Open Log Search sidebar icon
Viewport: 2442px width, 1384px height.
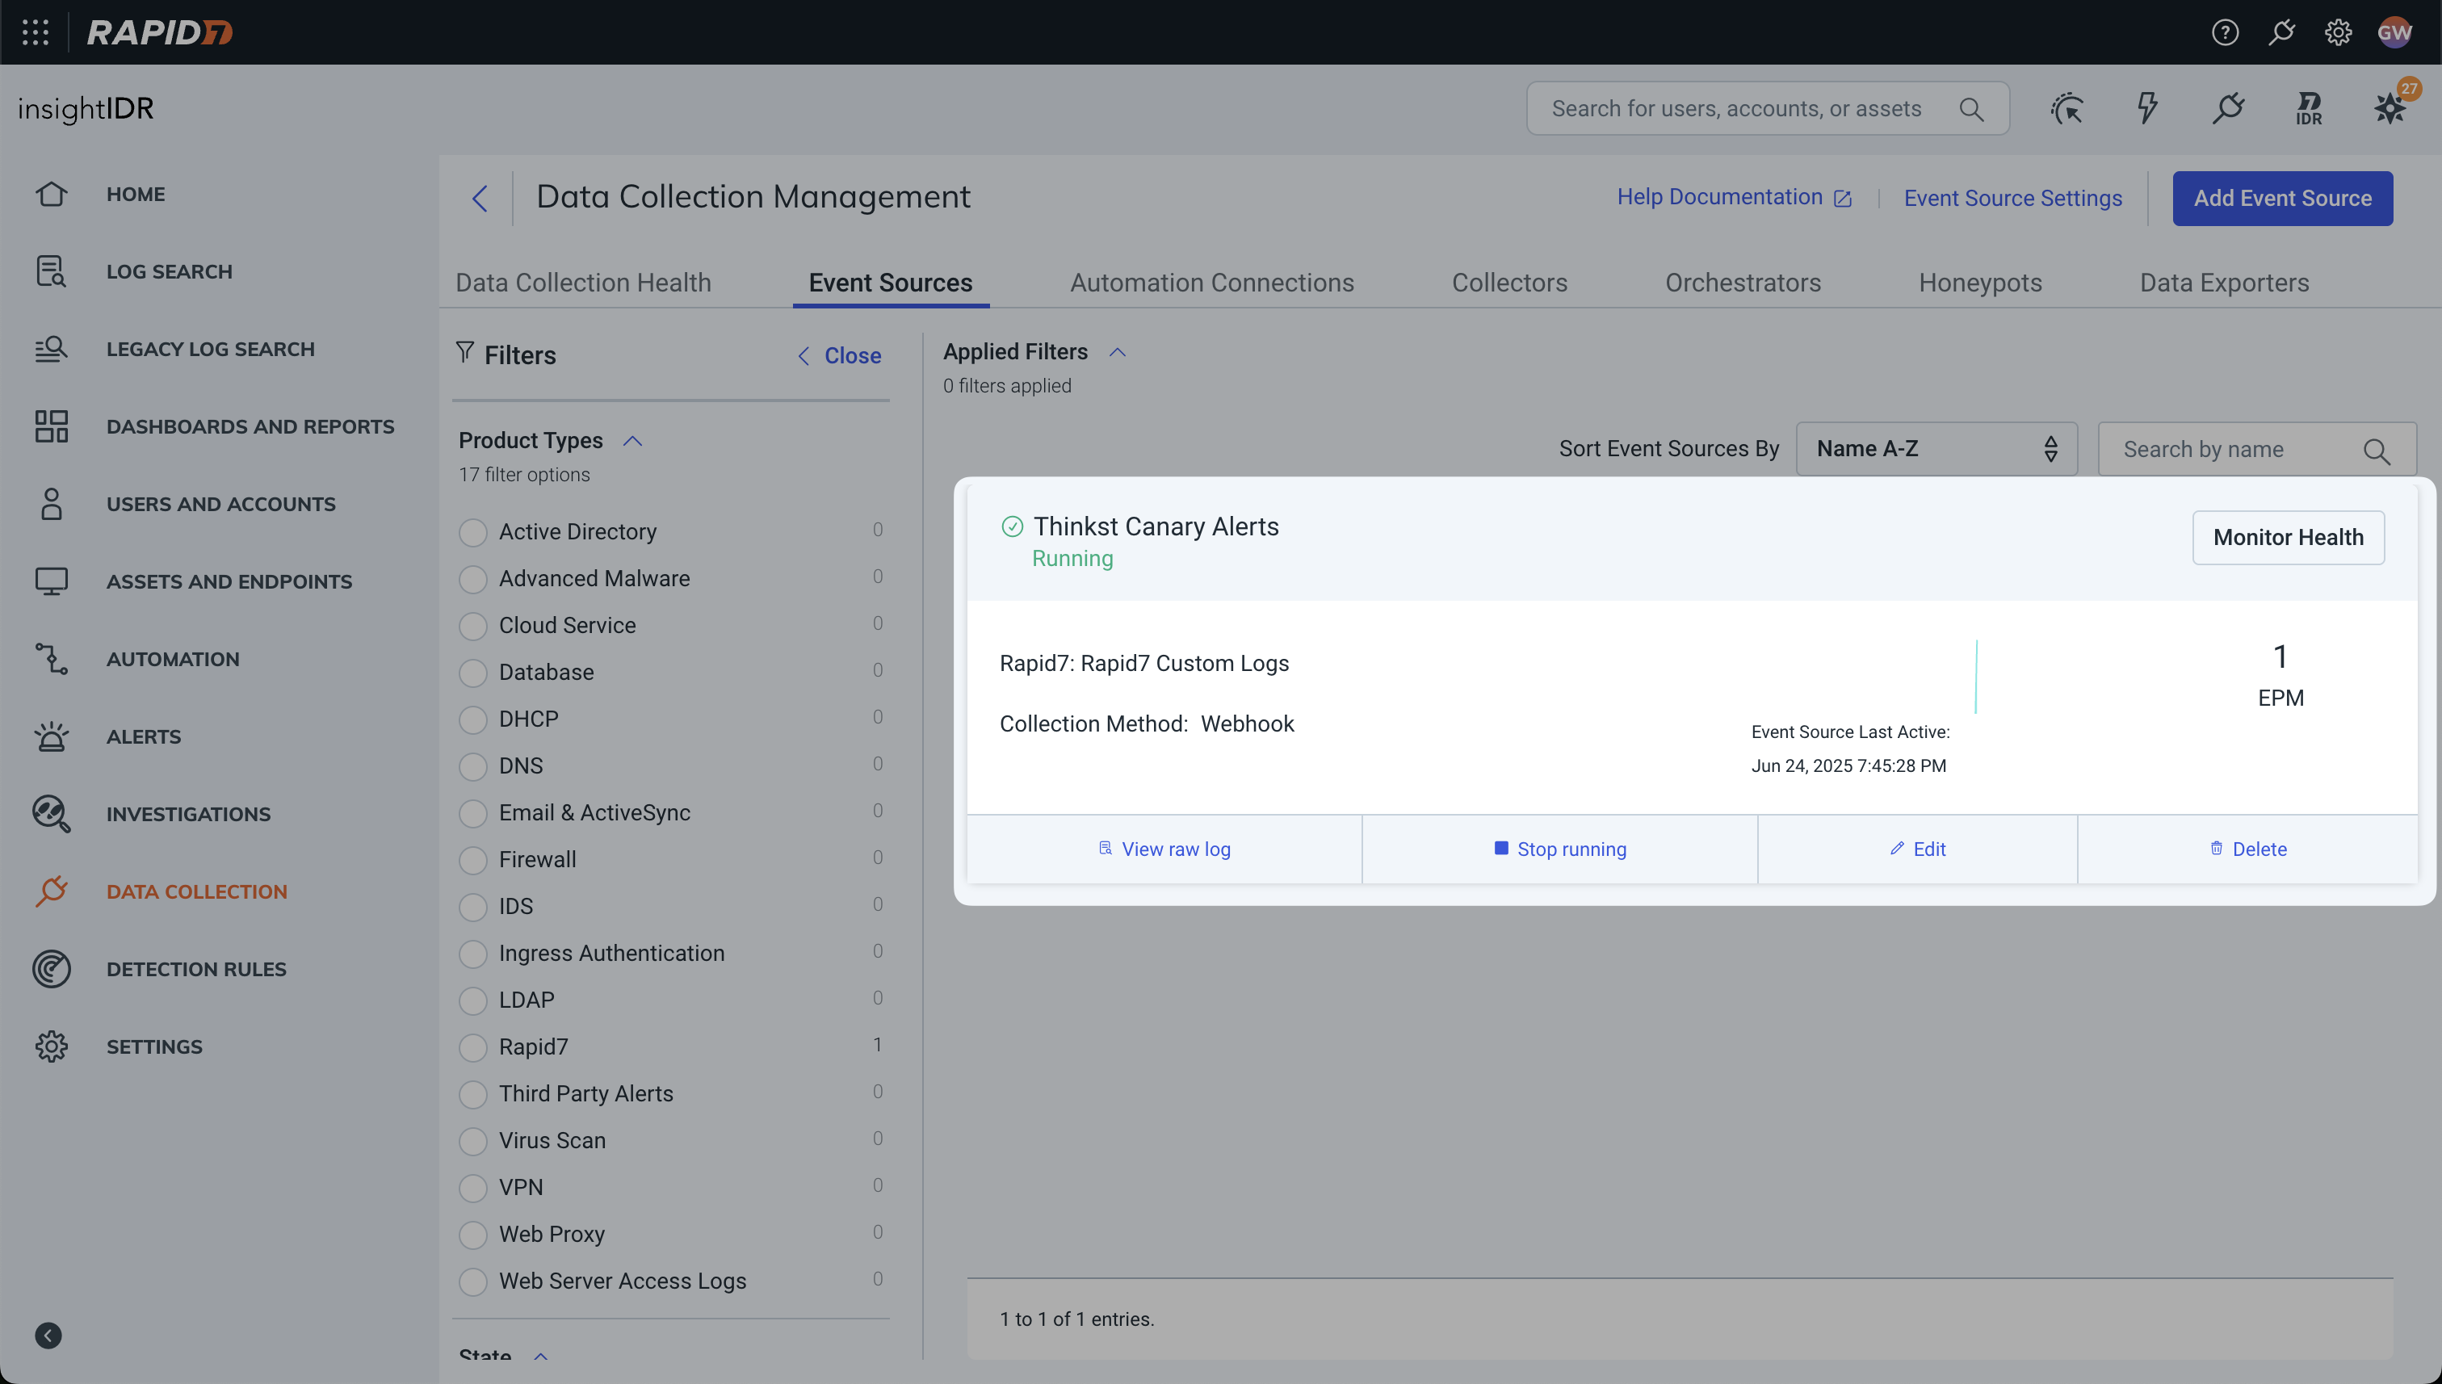click(x=52, y=271)
